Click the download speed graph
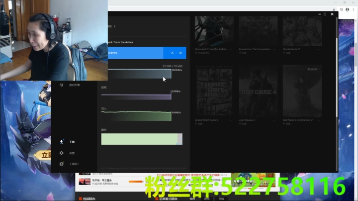Screen dimensions: 358x201 140,74
